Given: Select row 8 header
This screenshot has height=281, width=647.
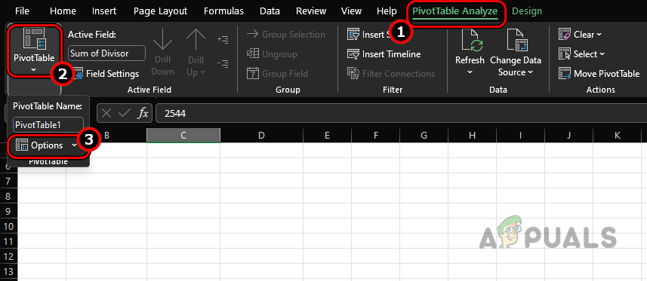Looking at the screenshot, I should click(x=9, y=196).
